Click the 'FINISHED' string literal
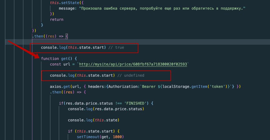This screenshot has width=270, height=140. click(x=135, y=103)
